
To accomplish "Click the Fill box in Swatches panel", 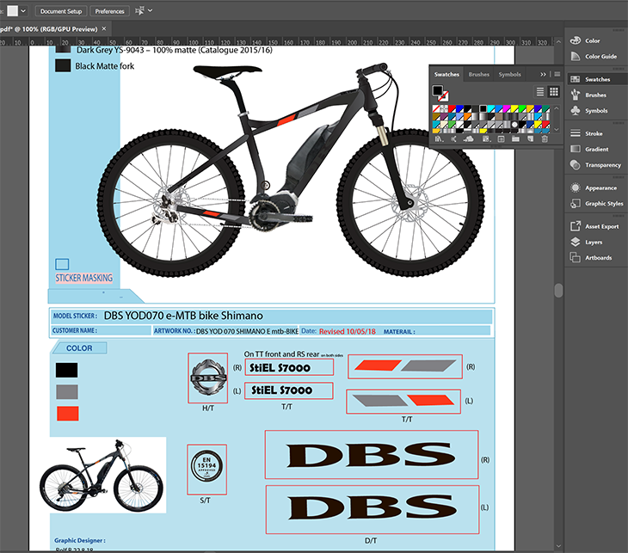I will click(437, 90).
